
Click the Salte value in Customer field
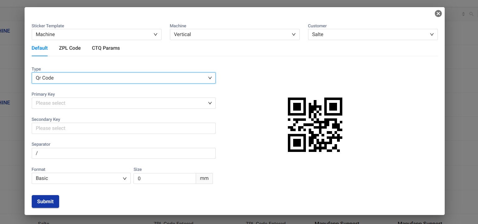pyautogui.click(x=318, y=34)
